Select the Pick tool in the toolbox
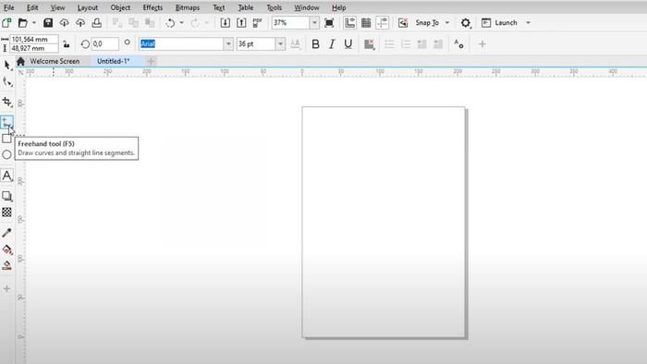This screenshot has width=647, height=364. click(x=7, y=65)
